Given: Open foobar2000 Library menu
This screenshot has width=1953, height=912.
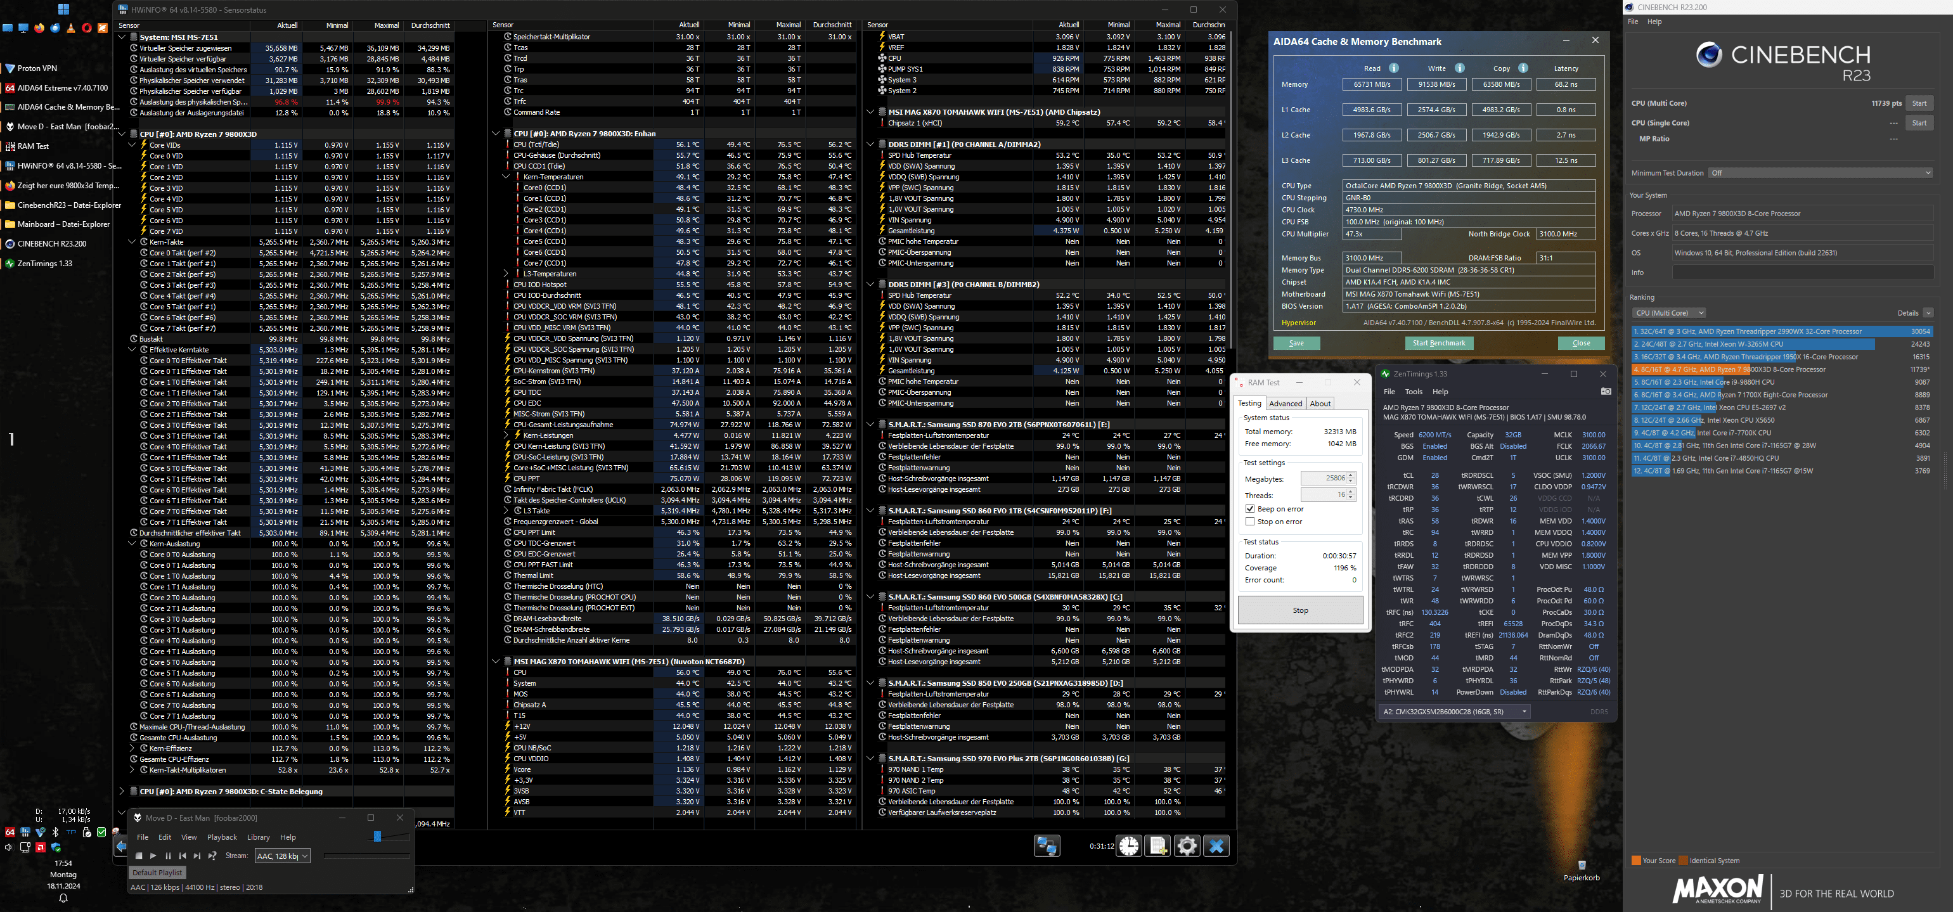Looking at the screenshot, I should 259,838.
